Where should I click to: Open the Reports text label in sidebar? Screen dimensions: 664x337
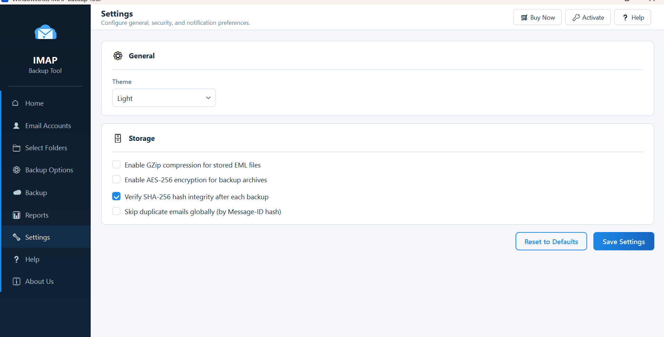37,215
